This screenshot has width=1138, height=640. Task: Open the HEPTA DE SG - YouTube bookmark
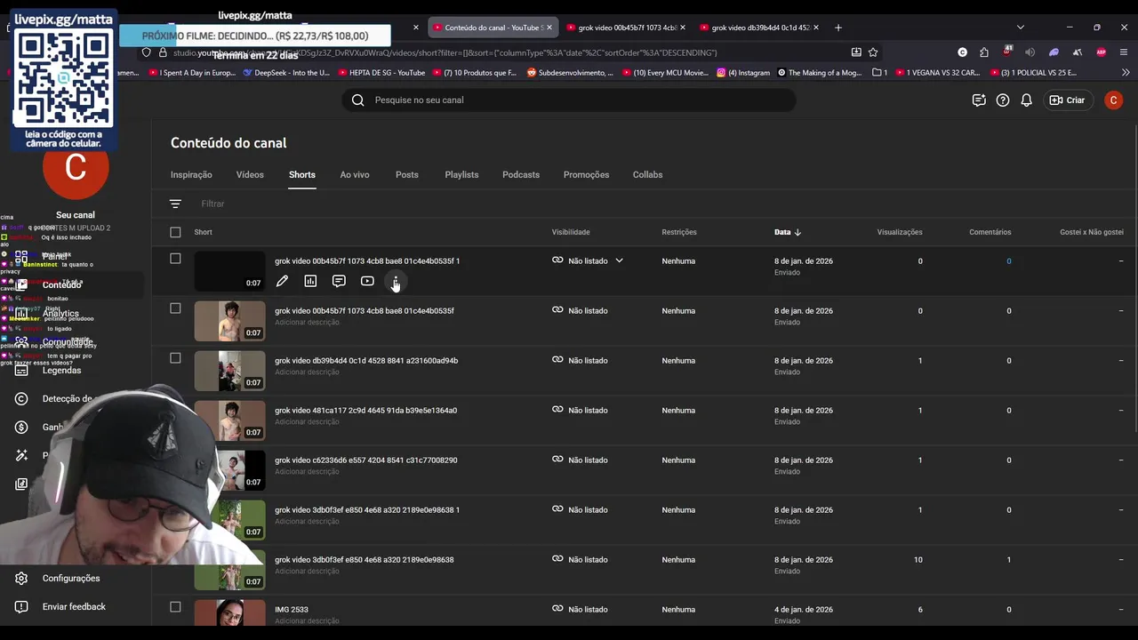point(381,73)
